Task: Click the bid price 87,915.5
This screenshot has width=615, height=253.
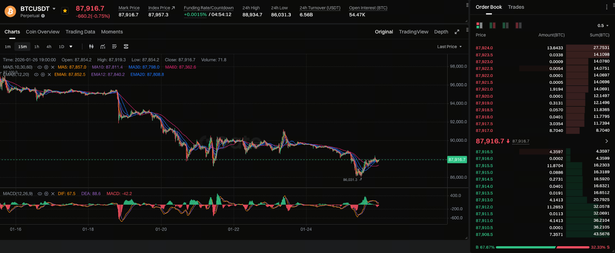Action: 484,166
